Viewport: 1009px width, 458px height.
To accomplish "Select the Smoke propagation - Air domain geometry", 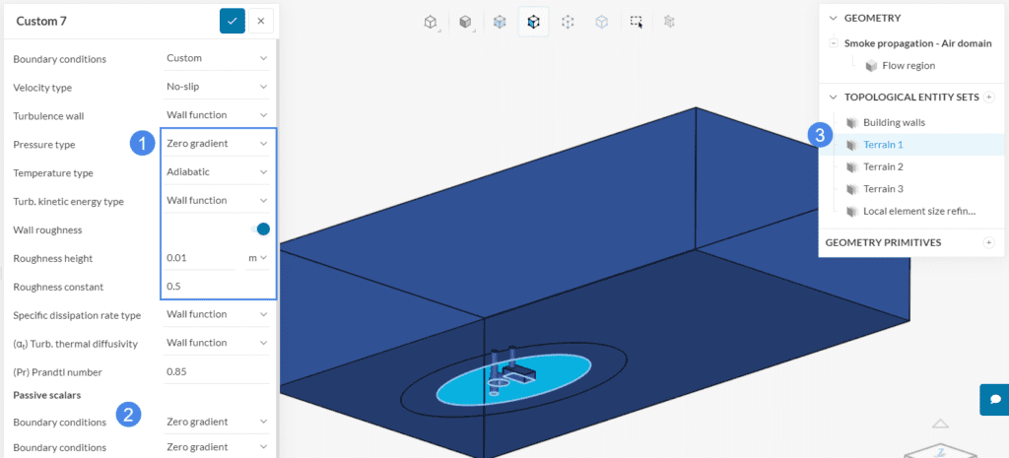I will [x=917, y=43].
